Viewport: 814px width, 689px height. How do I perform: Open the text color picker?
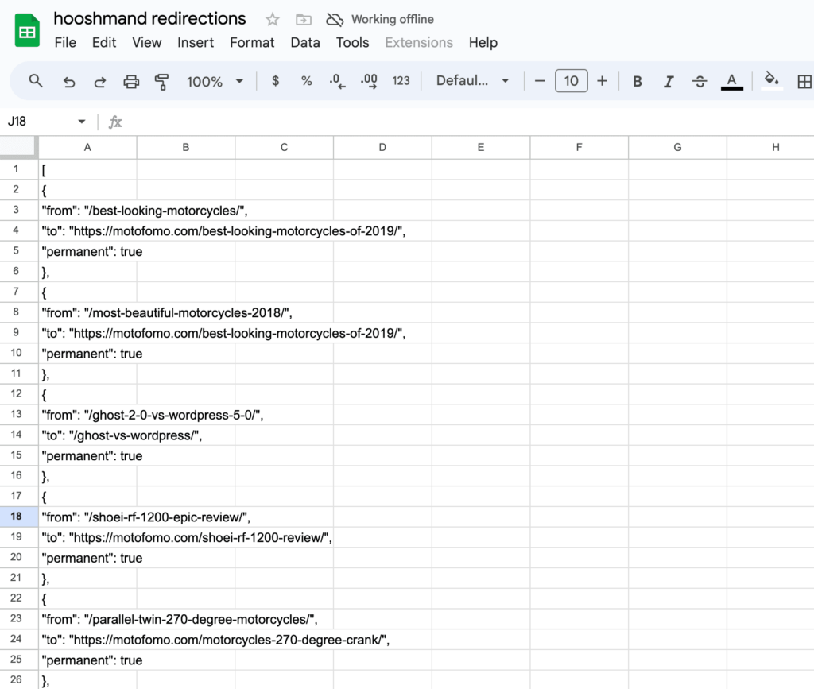point(731,81)
